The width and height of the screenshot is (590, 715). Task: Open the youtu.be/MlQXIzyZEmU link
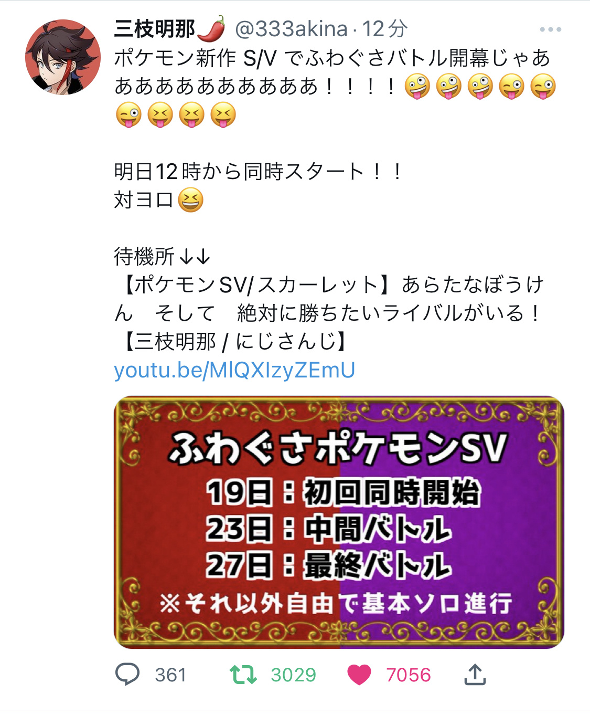[x=234, y=370]
